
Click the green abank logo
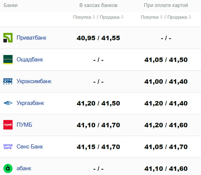[x=8, y=168]
